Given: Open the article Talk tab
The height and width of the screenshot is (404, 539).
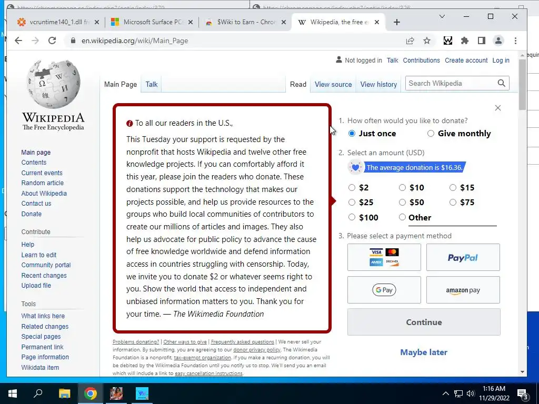Looking at the screenshot, I should (x=151, y=84).
